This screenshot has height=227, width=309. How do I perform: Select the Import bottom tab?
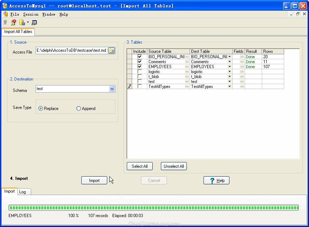click(10, 192)
